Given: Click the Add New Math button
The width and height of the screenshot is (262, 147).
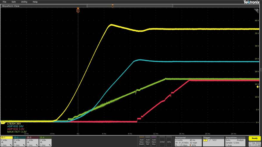Looking at the screenshot, I should pyautogui.click(x=142, y=141).
